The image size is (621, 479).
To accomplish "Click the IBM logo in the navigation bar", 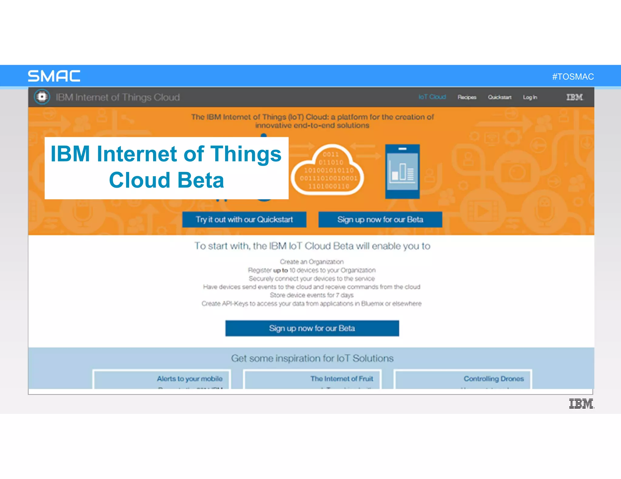I will pyautogui.click(x=574, y=97).
